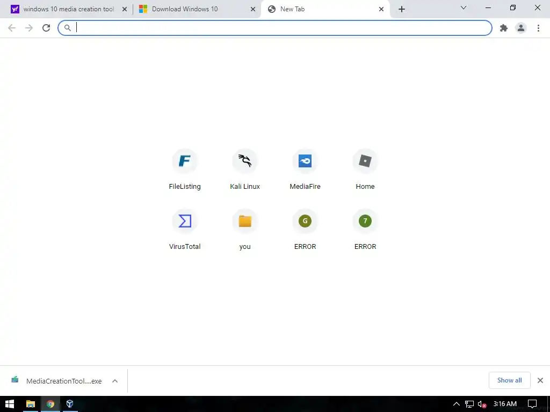Click the 3:16 AM taskbar clock

pos(505,404)
